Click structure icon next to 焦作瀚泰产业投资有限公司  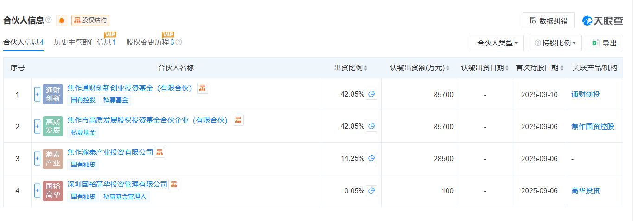160,152
